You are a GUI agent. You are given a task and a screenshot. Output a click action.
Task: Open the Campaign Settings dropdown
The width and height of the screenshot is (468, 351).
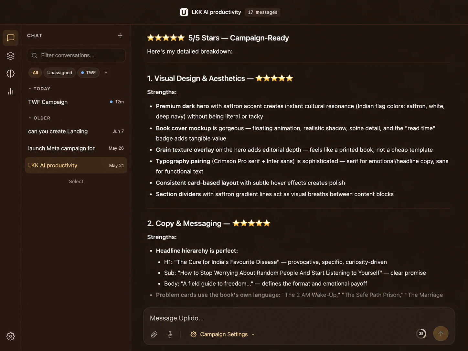pyautogui.click(x=223, y=334)
